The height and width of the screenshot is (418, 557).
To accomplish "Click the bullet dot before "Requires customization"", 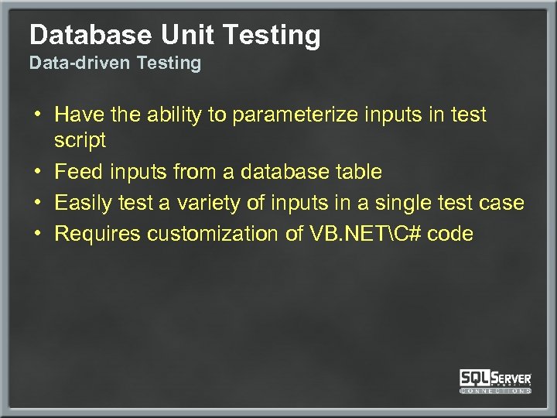I will [x=37, y=233].
